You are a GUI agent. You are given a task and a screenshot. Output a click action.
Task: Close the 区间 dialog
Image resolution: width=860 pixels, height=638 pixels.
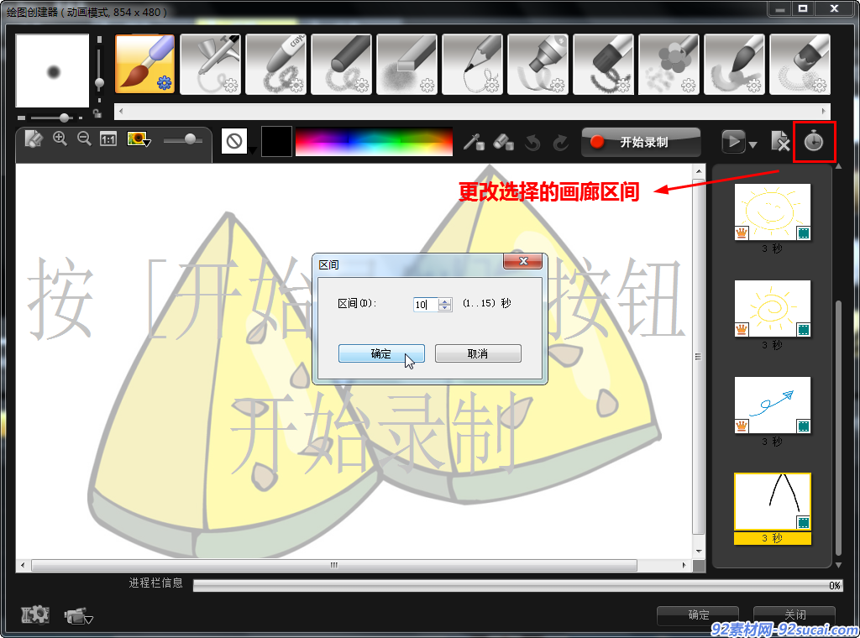click(x=522, y=261)
